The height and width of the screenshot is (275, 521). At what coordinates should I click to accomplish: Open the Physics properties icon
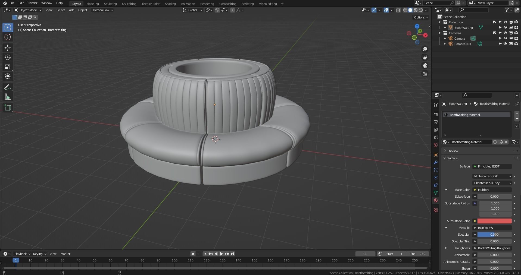436,178
